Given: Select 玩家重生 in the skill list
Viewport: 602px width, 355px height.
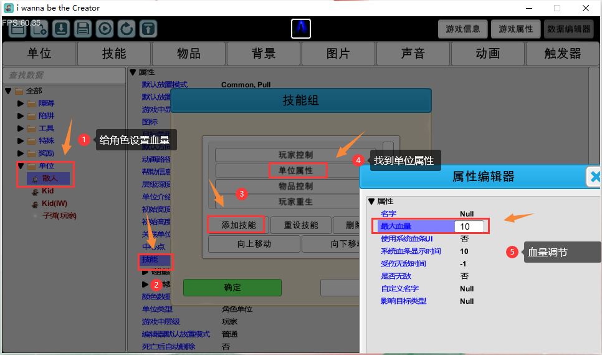Looking at the screenshot, I should (295, 202).
